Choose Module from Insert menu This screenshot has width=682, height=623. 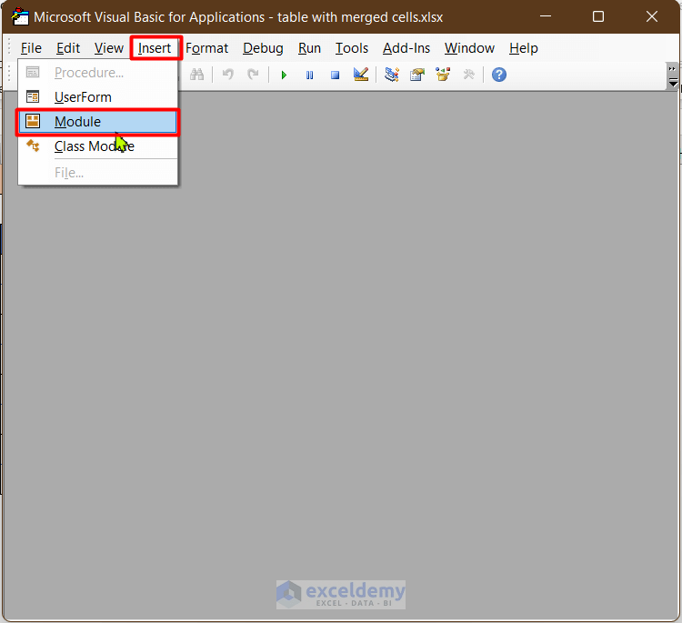coord(97,122)
